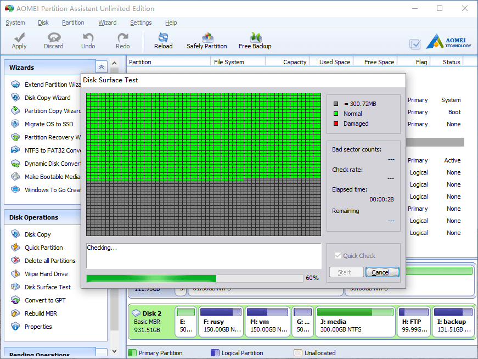This screenshot has height=359, width=478.
Task: Click the Disk Operations panel header
Action: tap(43, 217)
